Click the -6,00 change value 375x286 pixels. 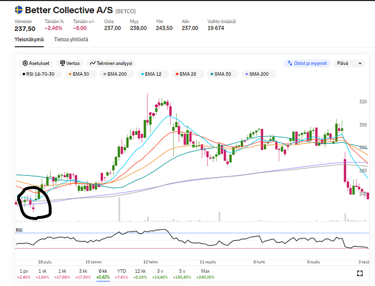tap(80, 28)
